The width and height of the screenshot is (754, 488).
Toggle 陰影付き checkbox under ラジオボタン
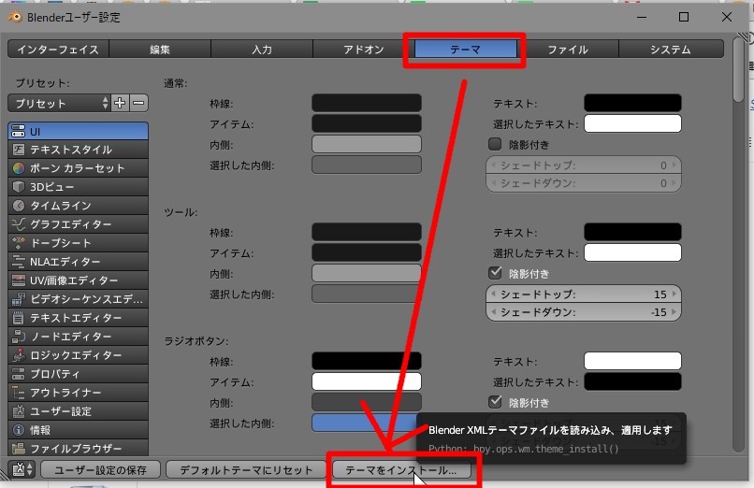click(x=495, y=402)
